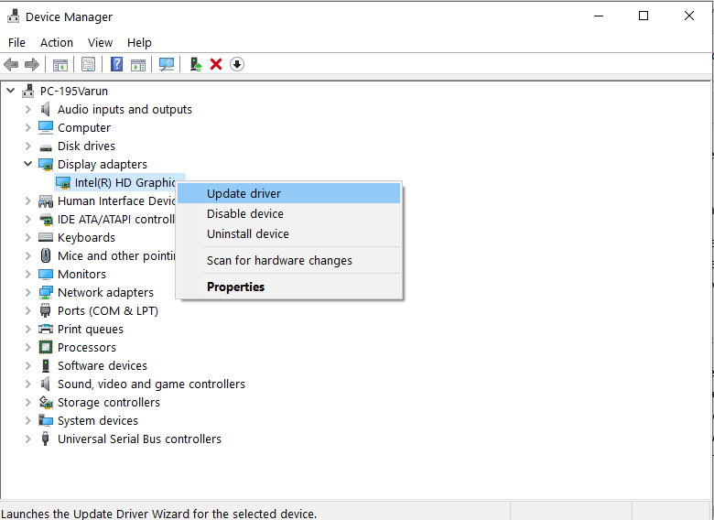Choose Disable device from context menu
This screenshot has width=714, height=520.
click(x=288, y=213)
